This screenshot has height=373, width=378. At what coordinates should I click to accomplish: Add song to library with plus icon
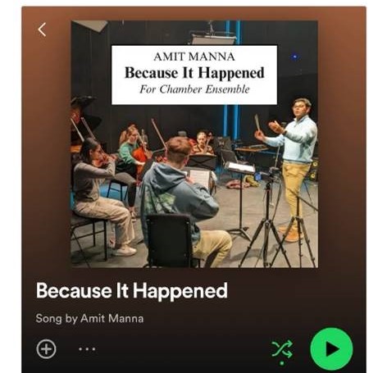46,349
